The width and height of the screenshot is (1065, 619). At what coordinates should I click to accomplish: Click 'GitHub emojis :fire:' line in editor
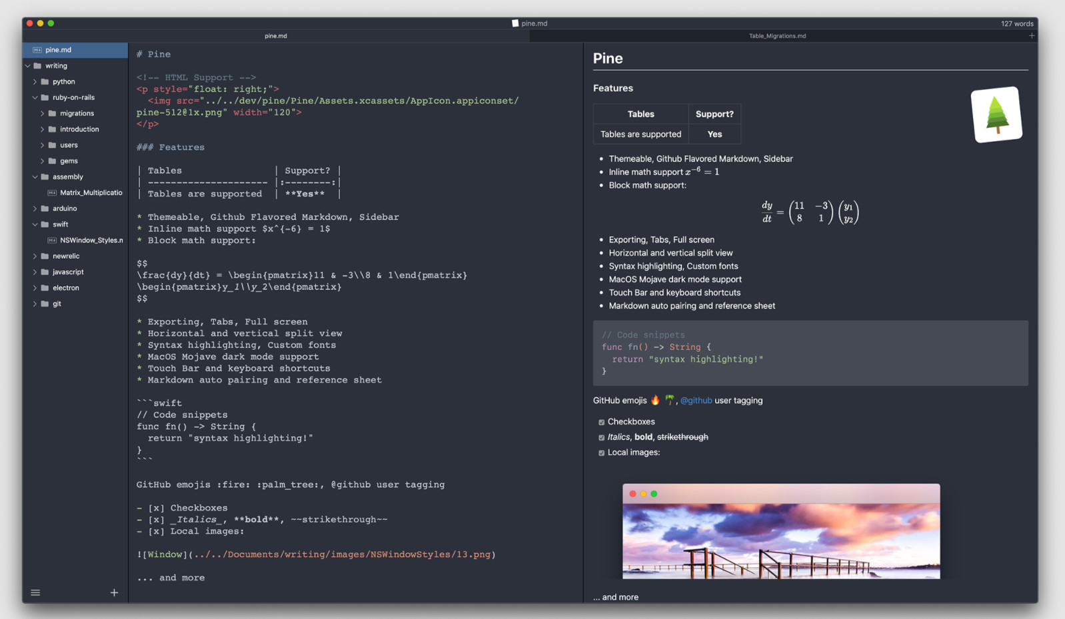291,485
